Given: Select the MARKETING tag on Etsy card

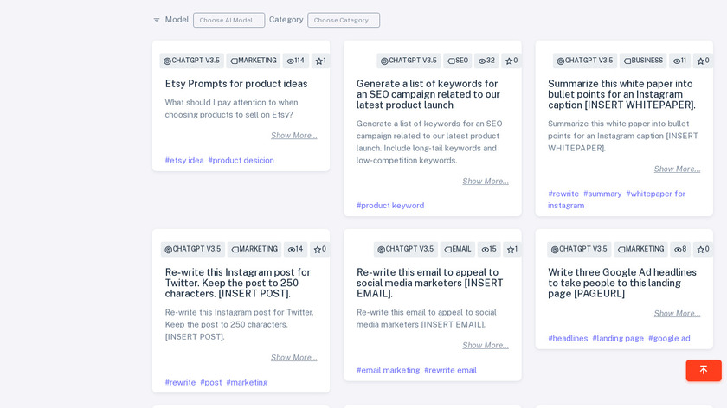Looking at the screenshot, I should click(253, 61).
